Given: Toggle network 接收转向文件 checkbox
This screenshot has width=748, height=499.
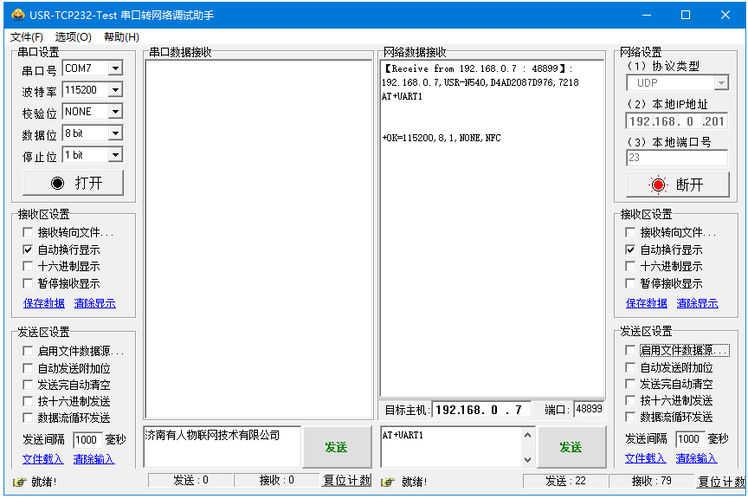Looking at the screenshot, I should (630, 232).
